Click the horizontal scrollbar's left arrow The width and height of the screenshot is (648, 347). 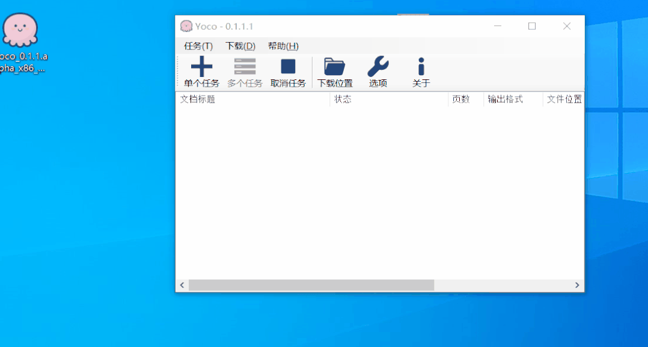click(x=182, y=285)
